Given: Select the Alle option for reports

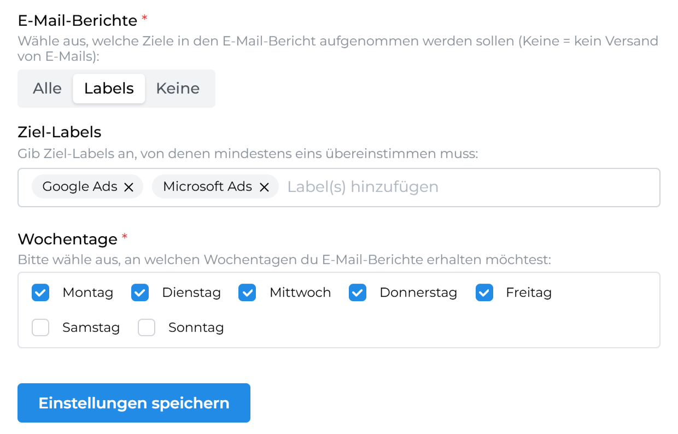Looking at the screenshot, I should [x=47, y=89].
